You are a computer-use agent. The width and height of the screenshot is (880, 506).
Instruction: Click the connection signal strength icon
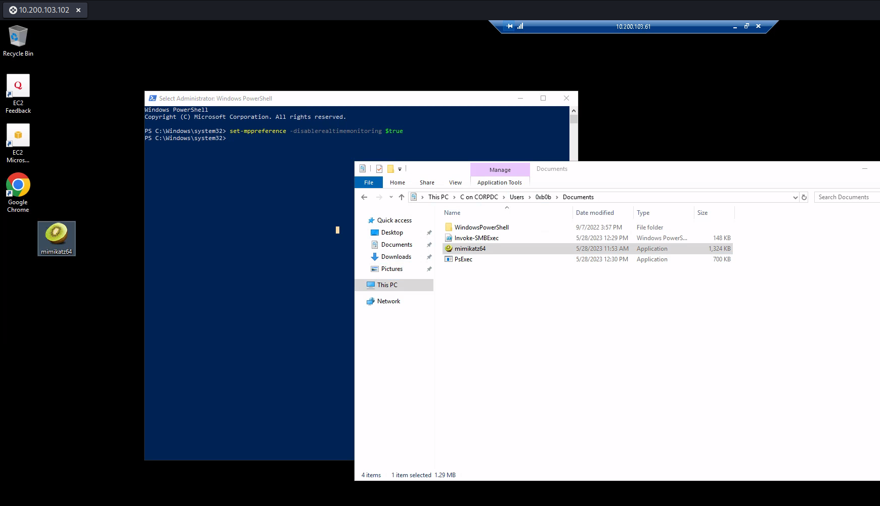tap(520, 26)
